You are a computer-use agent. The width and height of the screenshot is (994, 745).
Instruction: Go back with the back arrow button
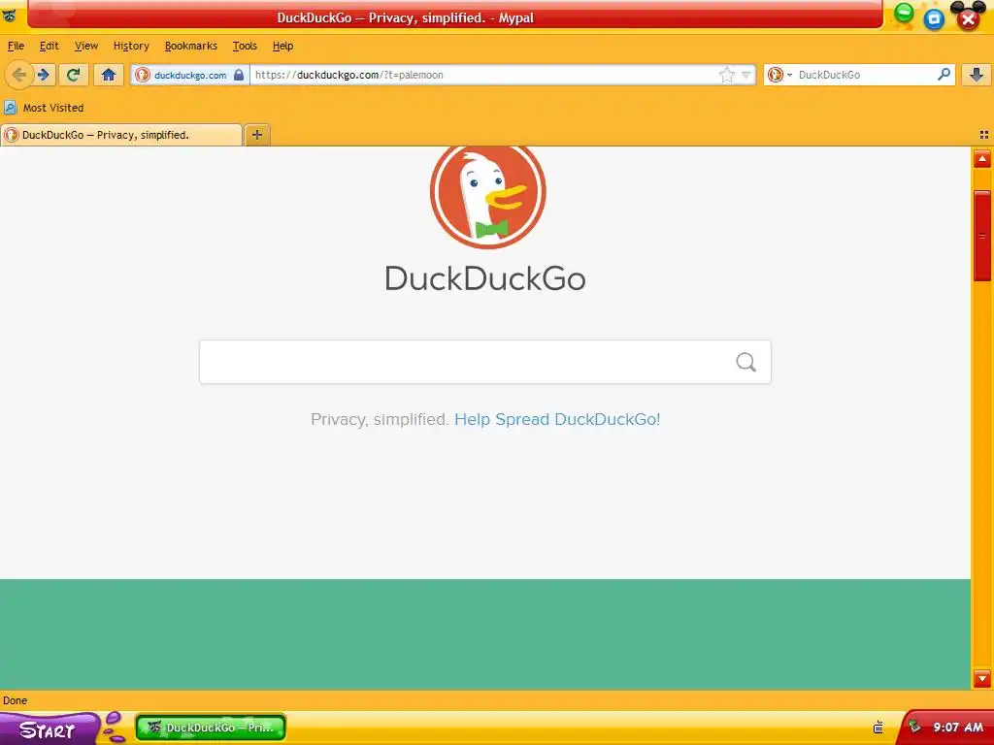pos(19,75)
